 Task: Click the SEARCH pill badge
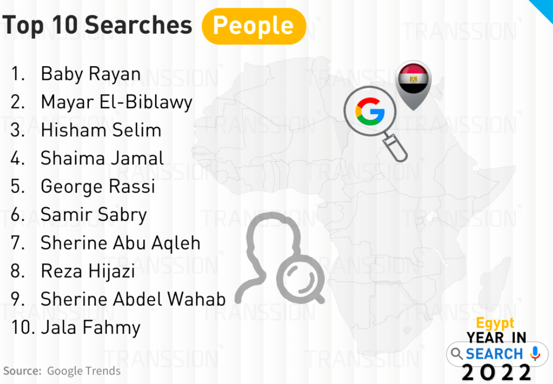pyautogui.click(x=495, y=354)
